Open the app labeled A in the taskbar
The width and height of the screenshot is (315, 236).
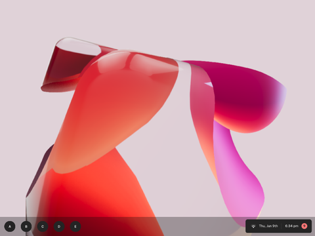point(10,226)
